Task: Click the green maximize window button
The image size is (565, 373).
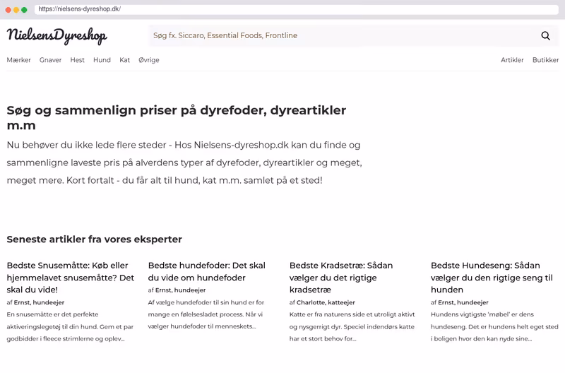Action: 24,10
